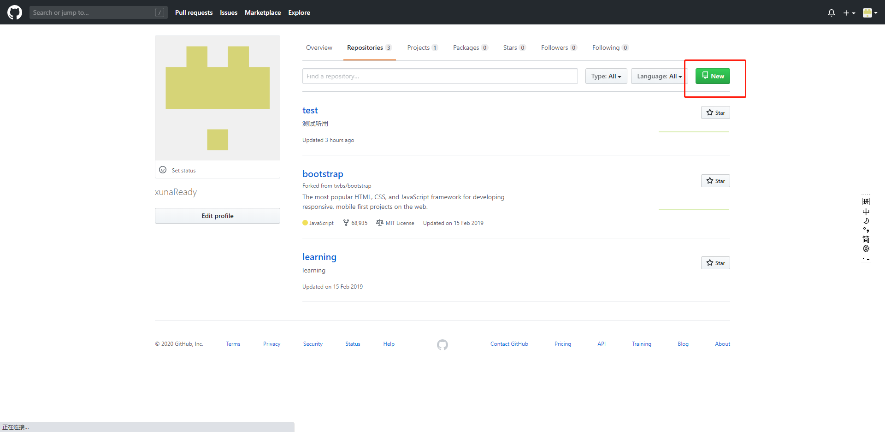
Task: Open the test repository link
Action: pos(310,111)
